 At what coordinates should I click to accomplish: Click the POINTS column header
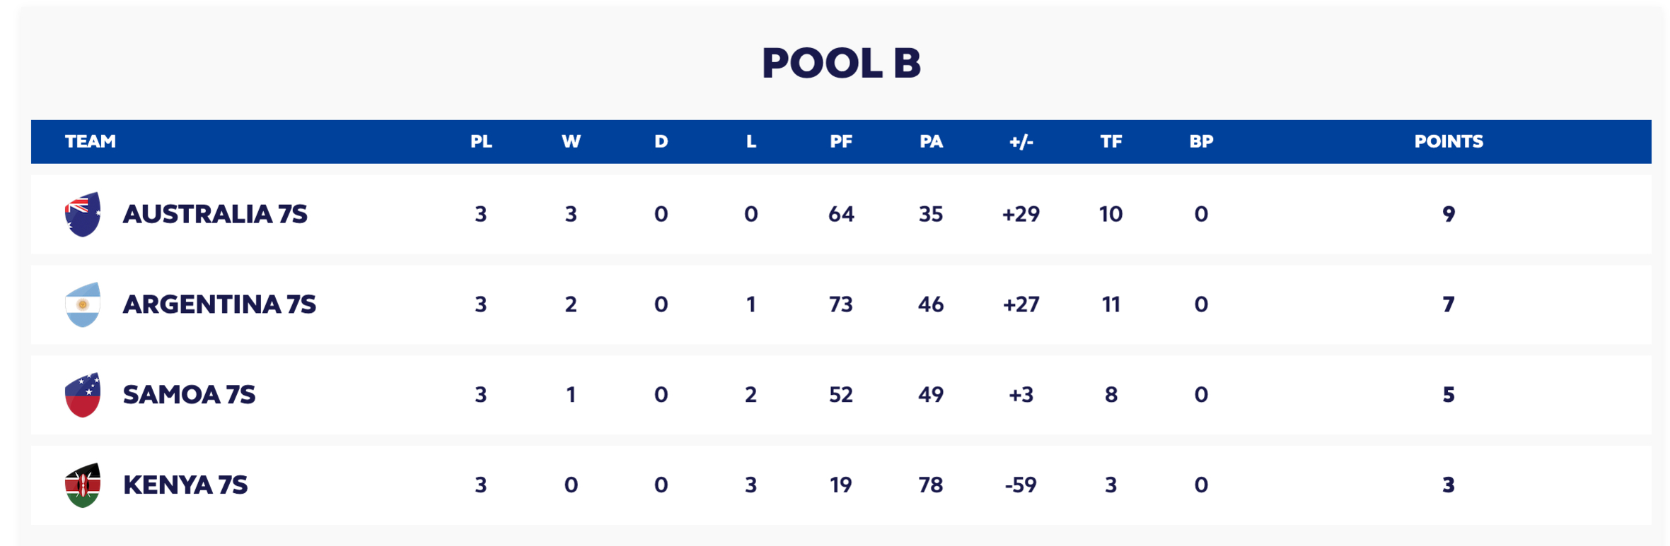1449,141
